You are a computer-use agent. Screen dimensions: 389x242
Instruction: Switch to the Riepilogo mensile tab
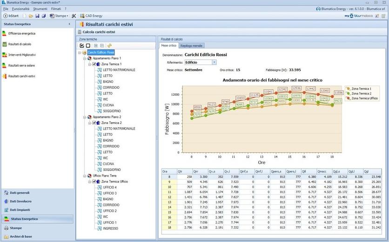[x=191, y=46]
